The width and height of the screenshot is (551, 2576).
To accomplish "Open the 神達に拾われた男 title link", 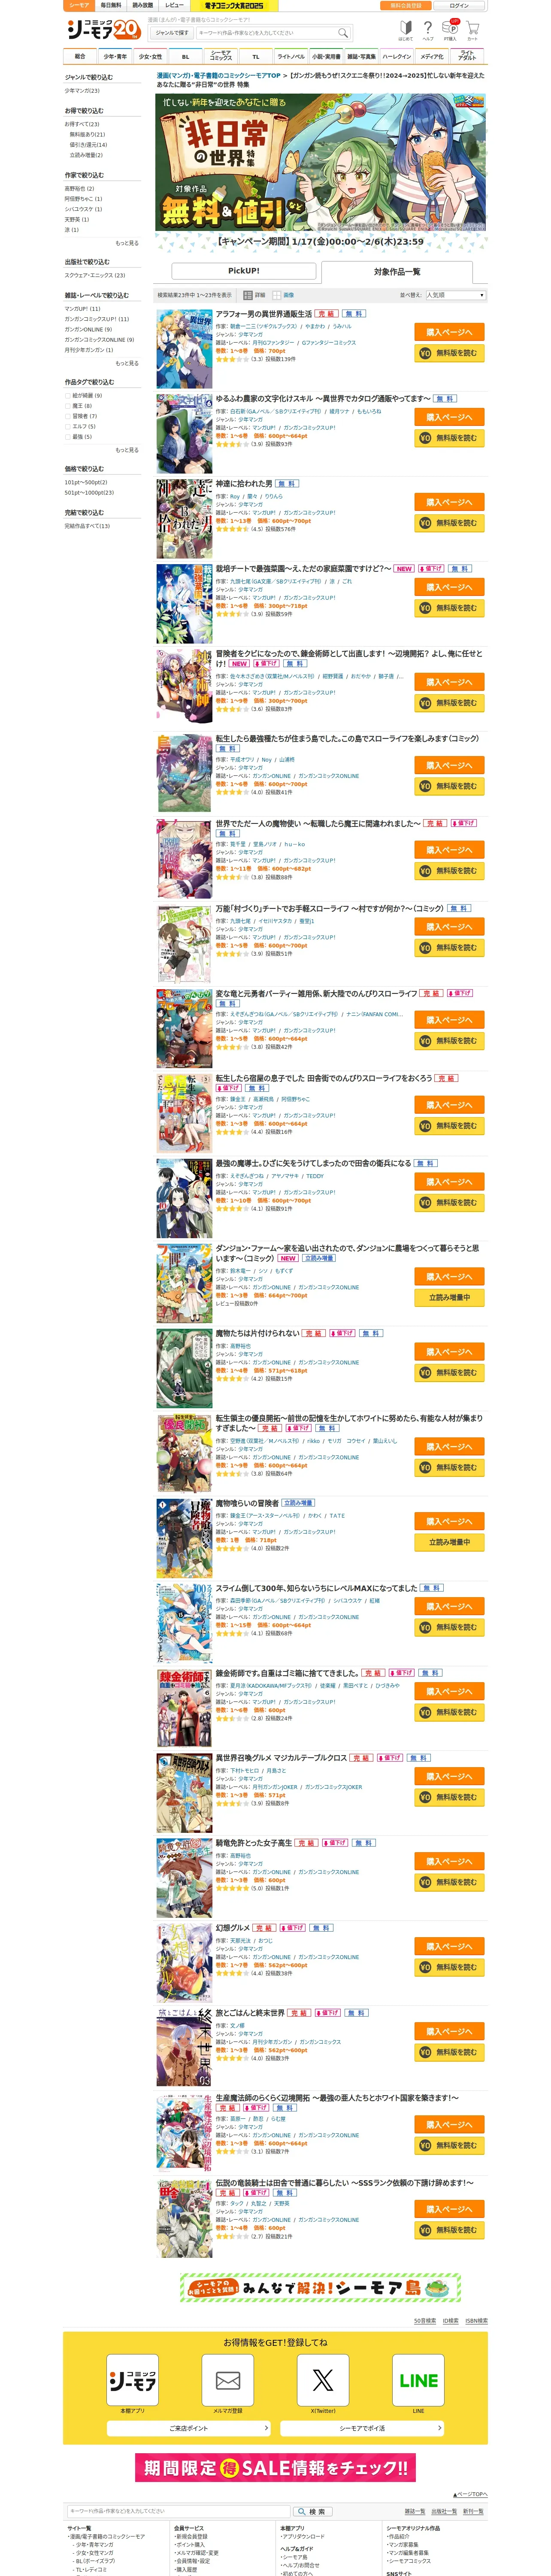I will (244, 484).
